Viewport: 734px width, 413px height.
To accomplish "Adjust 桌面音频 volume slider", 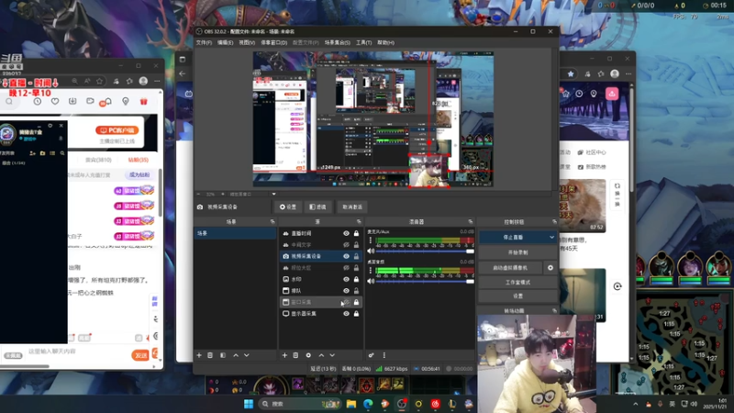I will click(425, 282).
